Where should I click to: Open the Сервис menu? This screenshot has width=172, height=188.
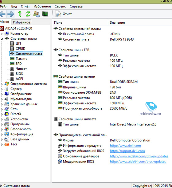[60, 6]
